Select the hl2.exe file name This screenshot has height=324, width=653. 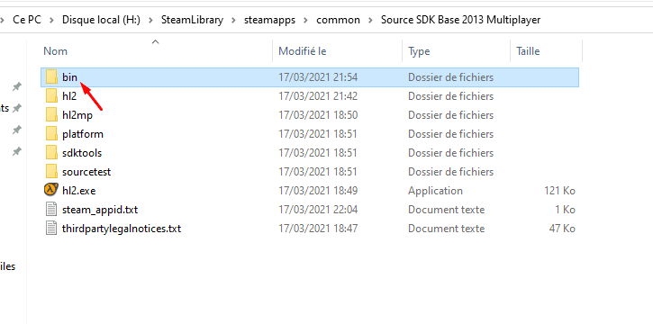(x=79, y=191)
